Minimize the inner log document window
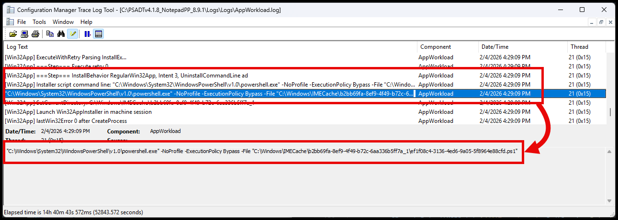 coord(592,22)
